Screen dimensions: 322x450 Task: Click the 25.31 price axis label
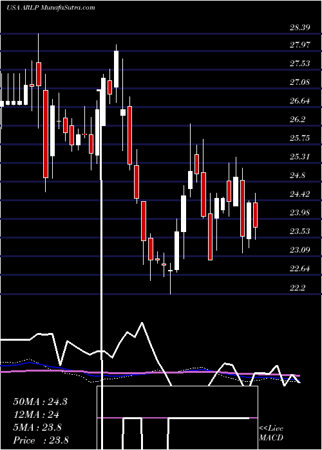300,157
